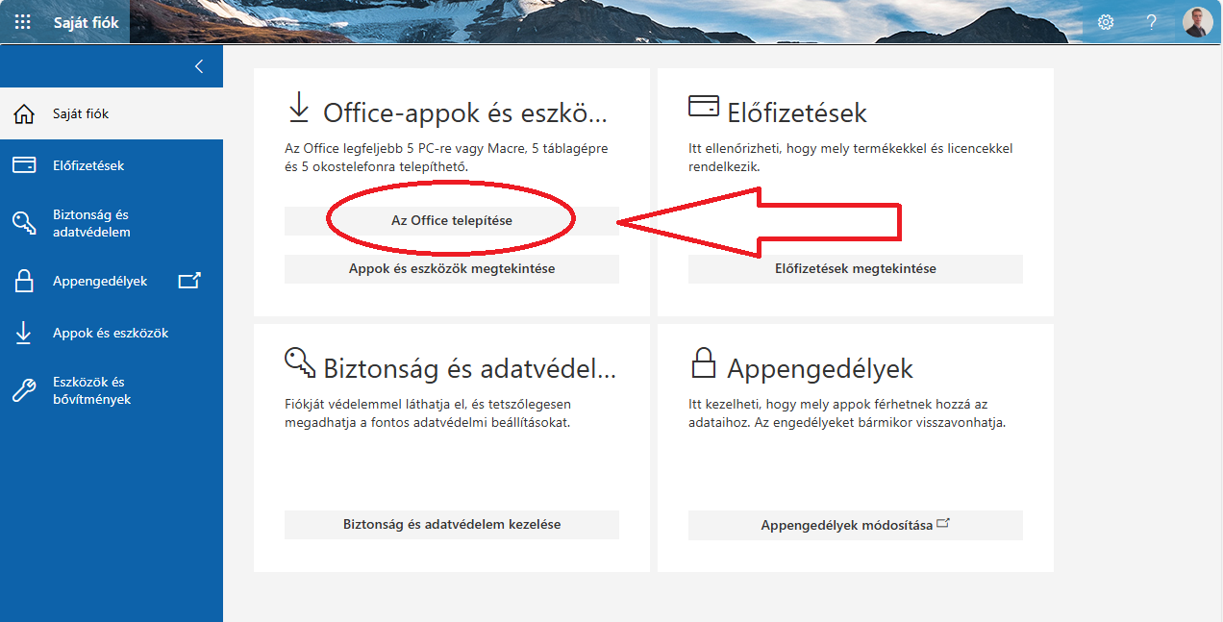Viewport: 1223px width, 622px height.
Task: Click the text starting 'Itt ellenőrizheti, hogy mely termékekkel'
Action: (x=851, y=158)
